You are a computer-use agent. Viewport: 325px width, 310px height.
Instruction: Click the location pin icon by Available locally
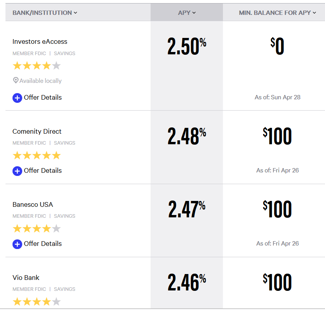[x=16, y=81]
